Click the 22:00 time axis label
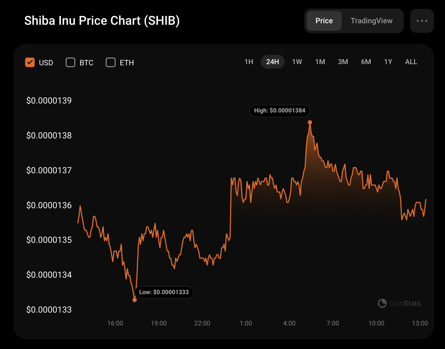The height and width of the screenshot is (349, 445). (202, 323)
